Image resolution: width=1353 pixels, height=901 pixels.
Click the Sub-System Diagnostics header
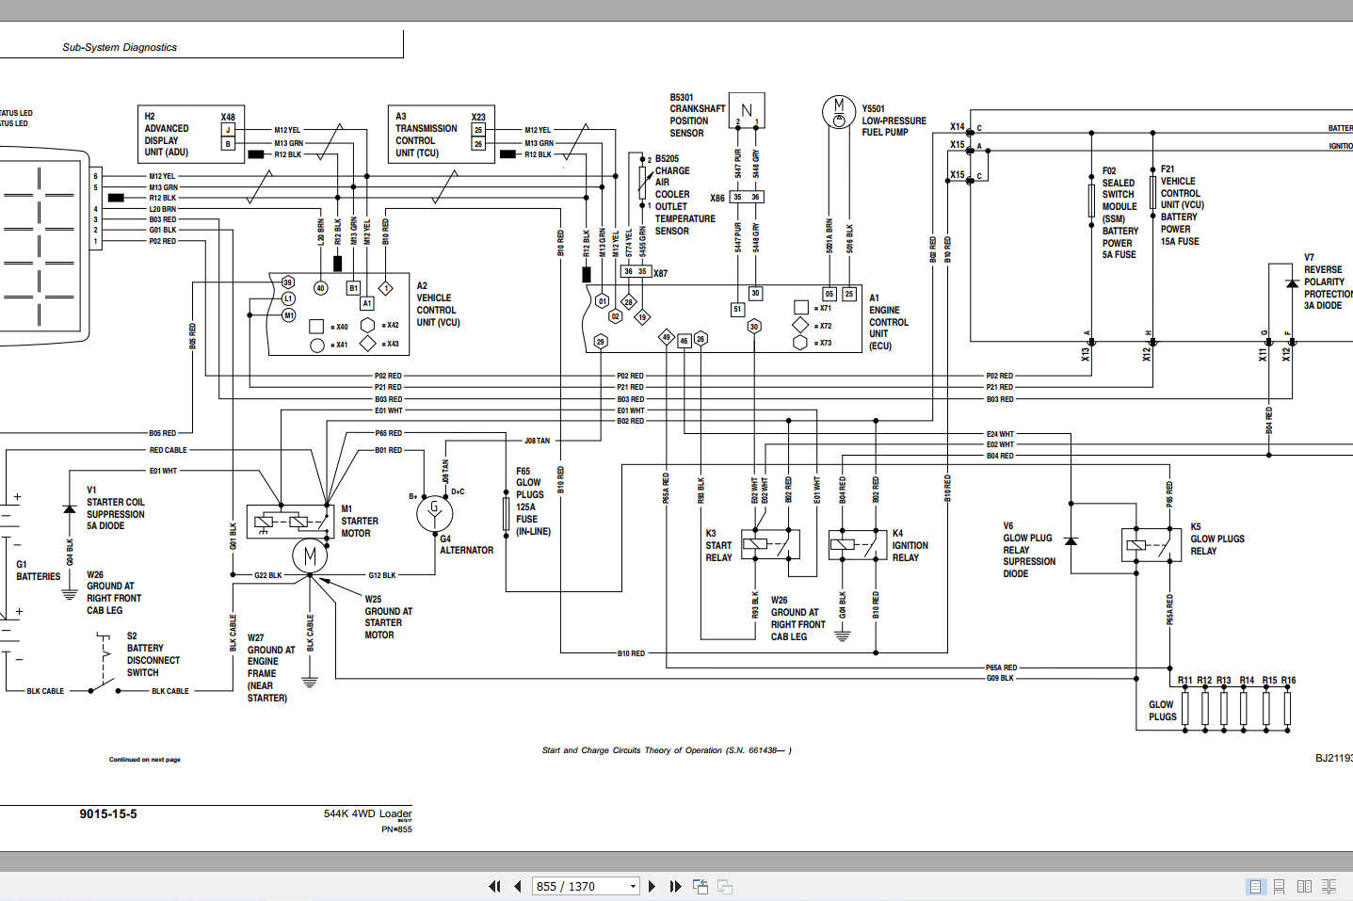tap(120, 47)
